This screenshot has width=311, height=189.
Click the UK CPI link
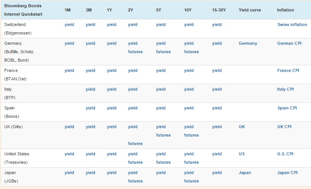[x=284, y=127]
